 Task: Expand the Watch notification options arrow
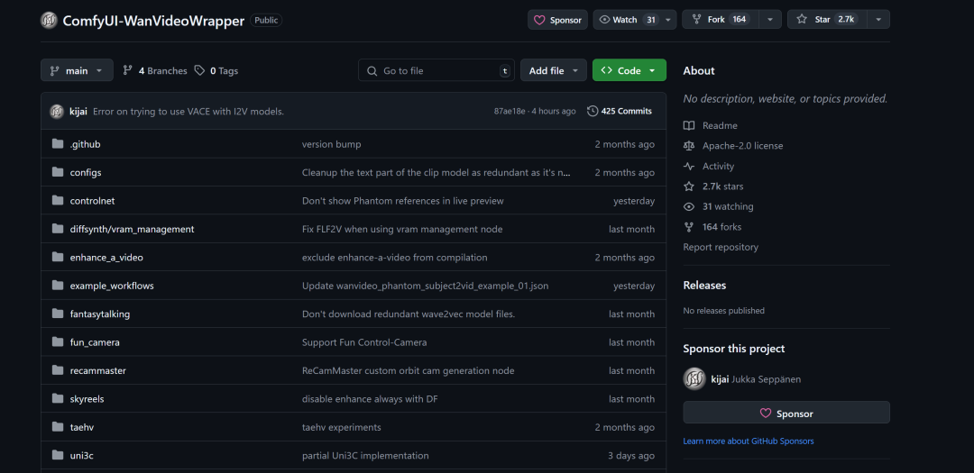(x=668, y=20)
